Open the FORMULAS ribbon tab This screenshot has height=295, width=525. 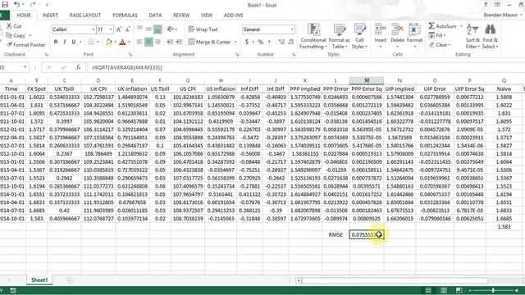pyautogui.click(x=125, y=15)
